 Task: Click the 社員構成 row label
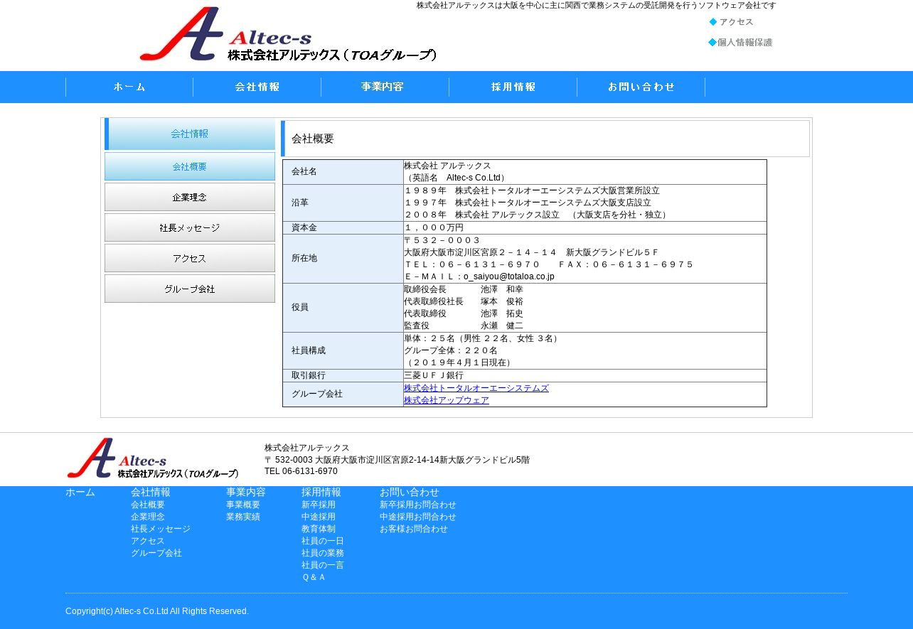tap(309, 350)
